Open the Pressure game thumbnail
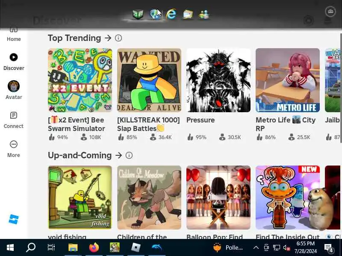342x256 pixels. [218, 80]
